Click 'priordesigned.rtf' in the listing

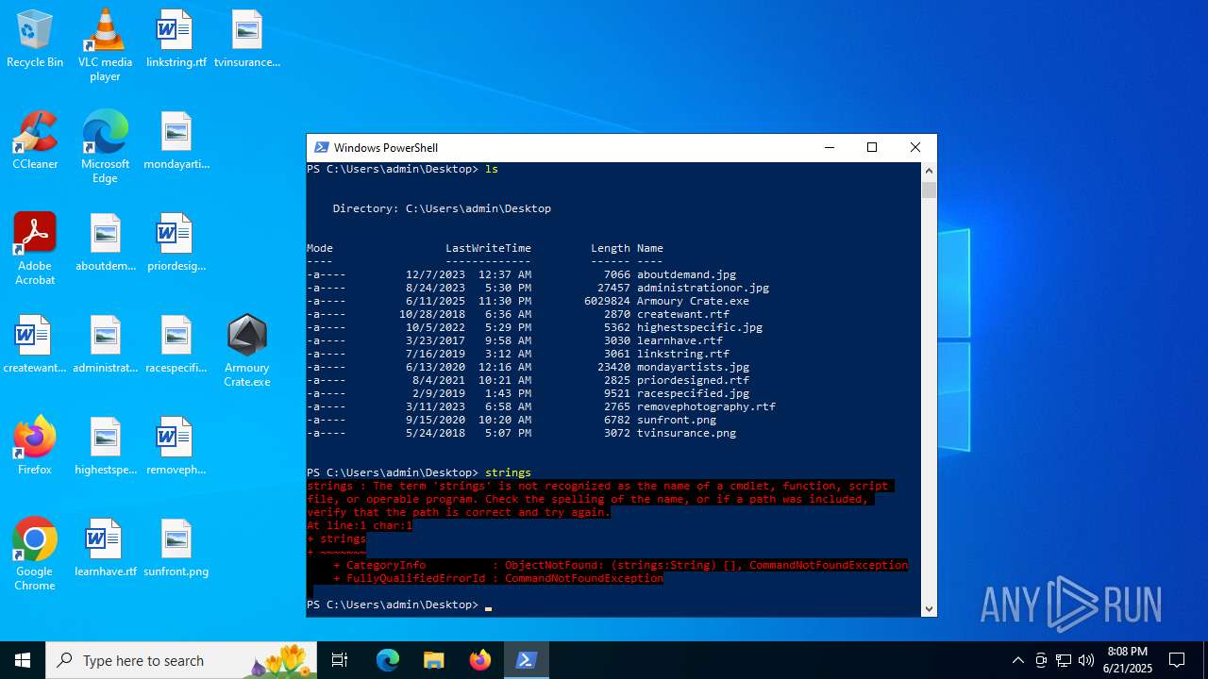point(693,380)
